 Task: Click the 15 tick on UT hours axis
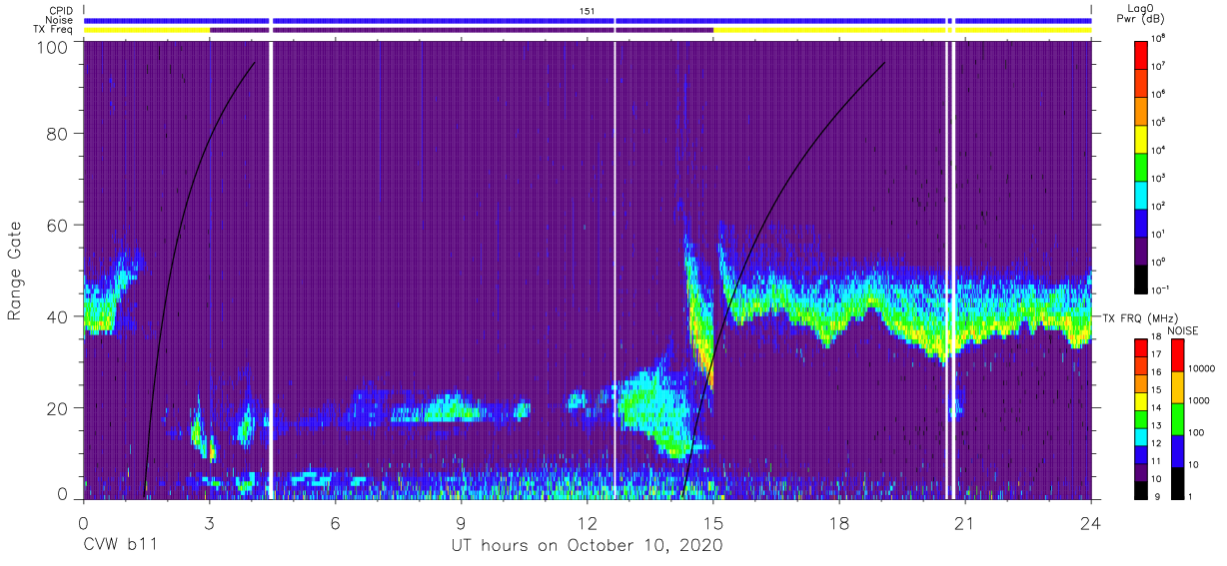point(712,522)
